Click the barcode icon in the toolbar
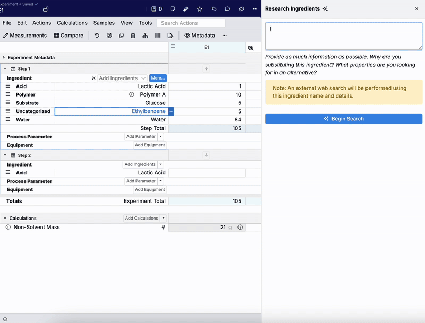The height and width of the screenshot is (323, 425). pyautogui.click(x=158, y=36)
